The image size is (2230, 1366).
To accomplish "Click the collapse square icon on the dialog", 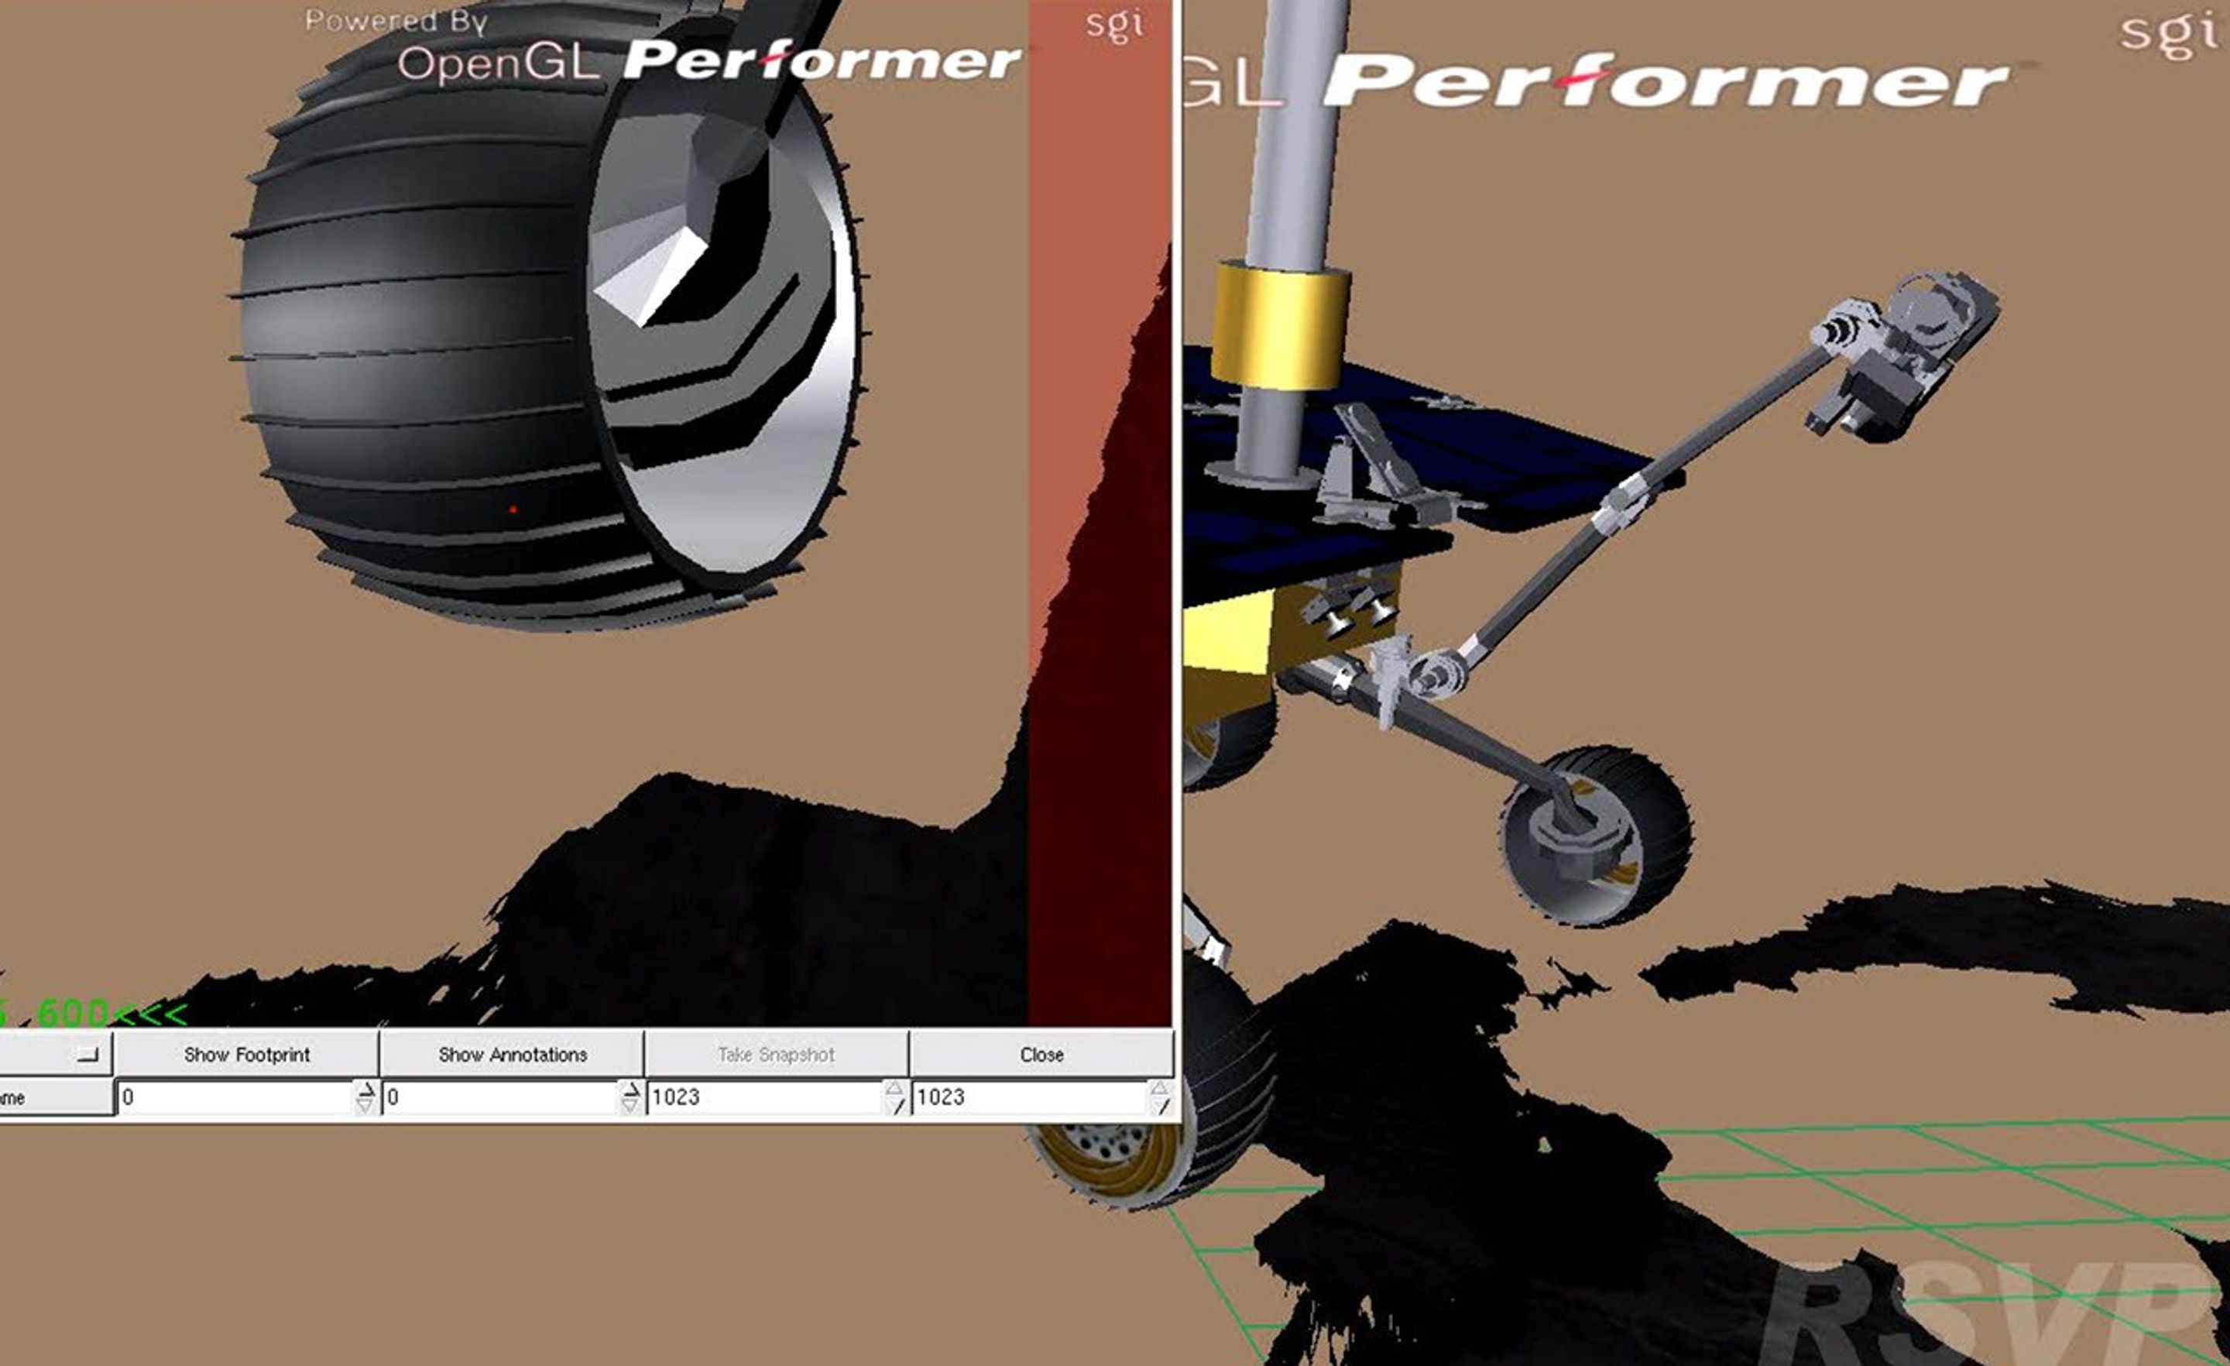I will point(87,1055).
